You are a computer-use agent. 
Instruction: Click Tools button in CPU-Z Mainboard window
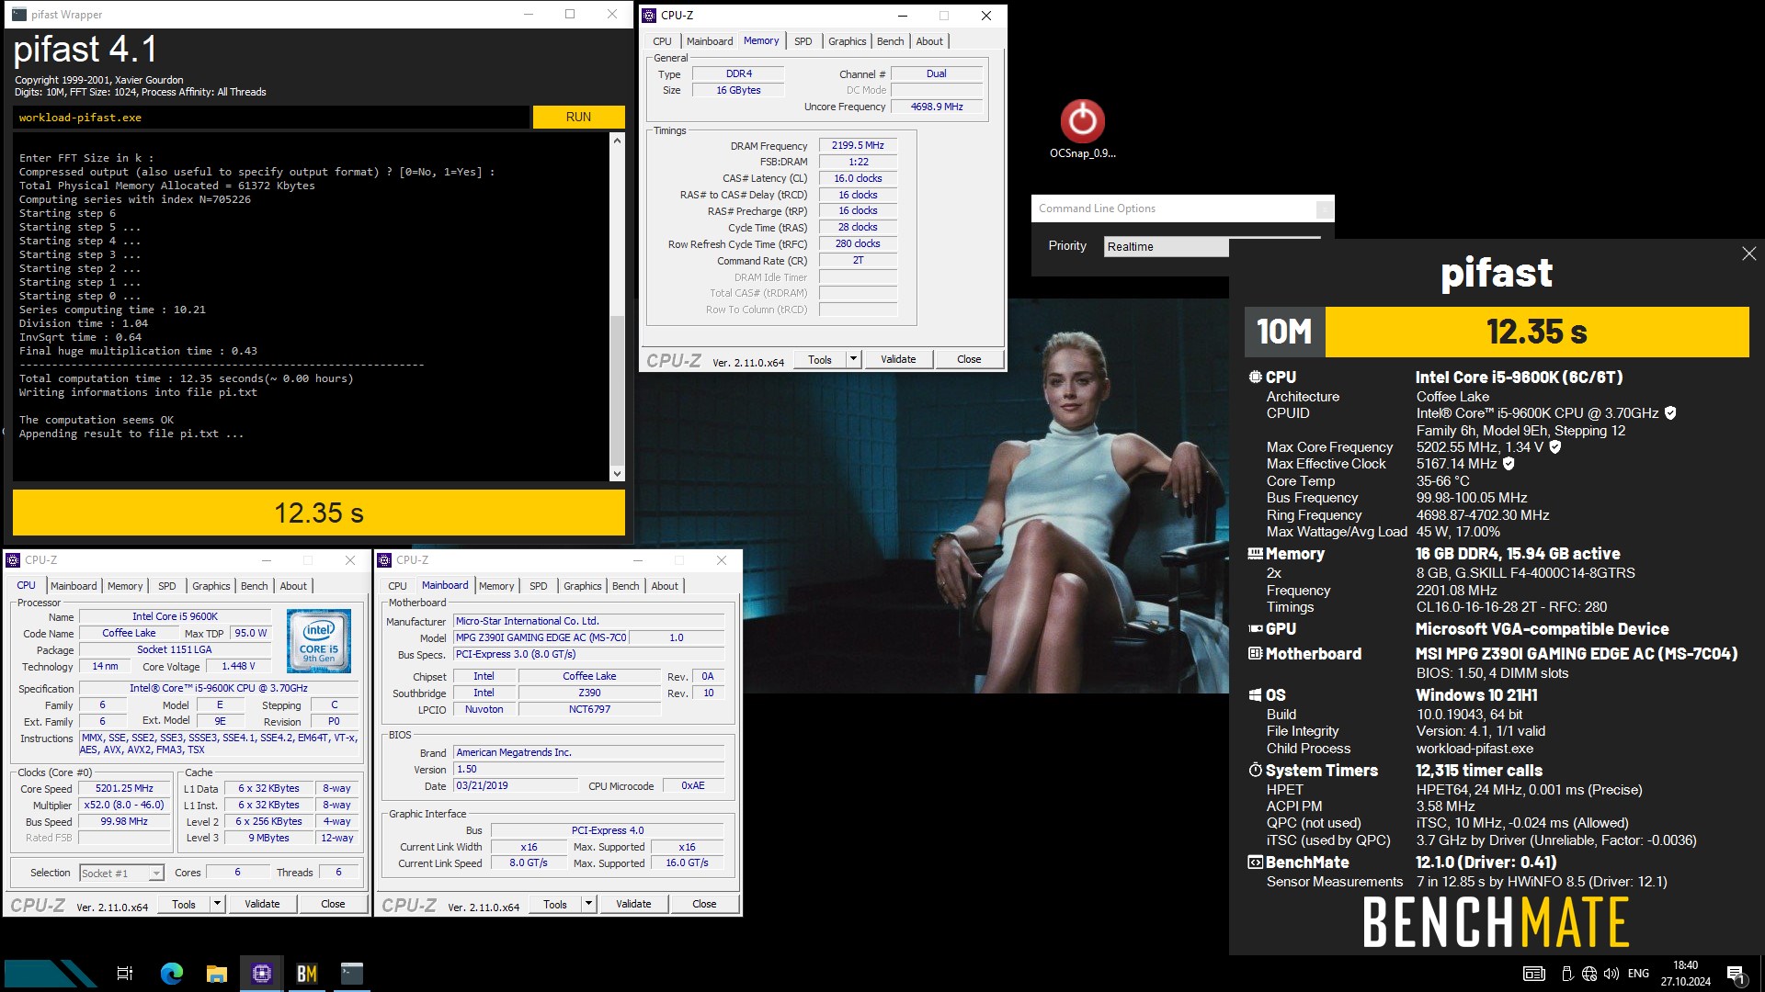(555, 904)
